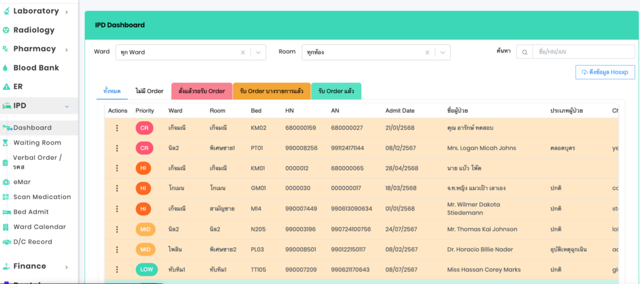Click the search magnifier icon

coord(524,52)
